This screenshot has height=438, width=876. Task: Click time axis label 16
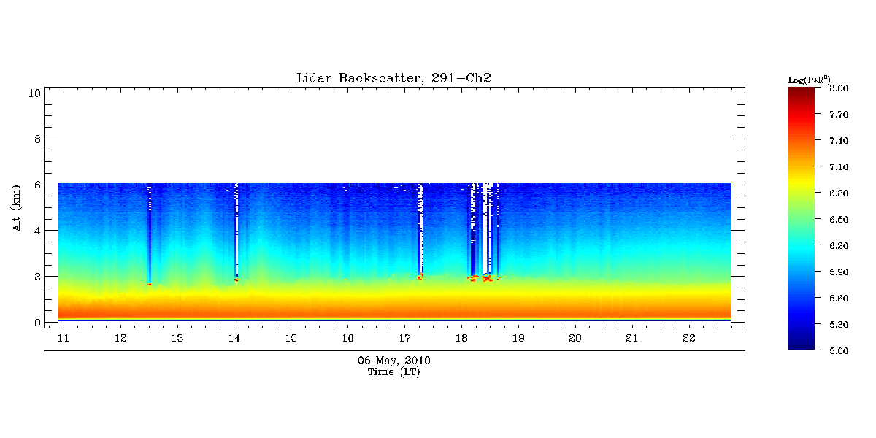[x=347, y=338]
